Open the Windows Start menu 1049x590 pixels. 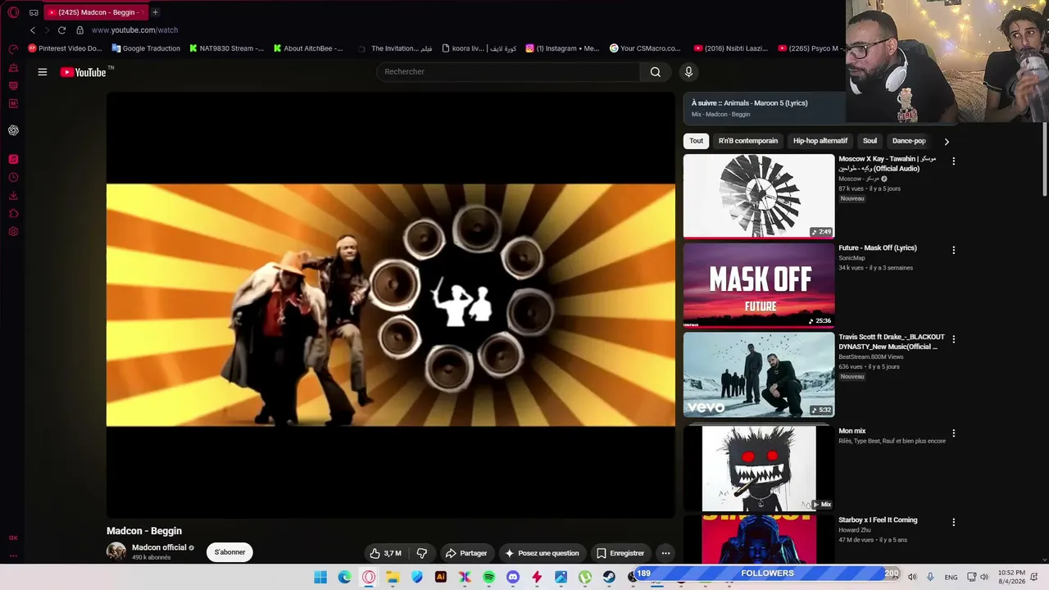click(x=320, y=578)
